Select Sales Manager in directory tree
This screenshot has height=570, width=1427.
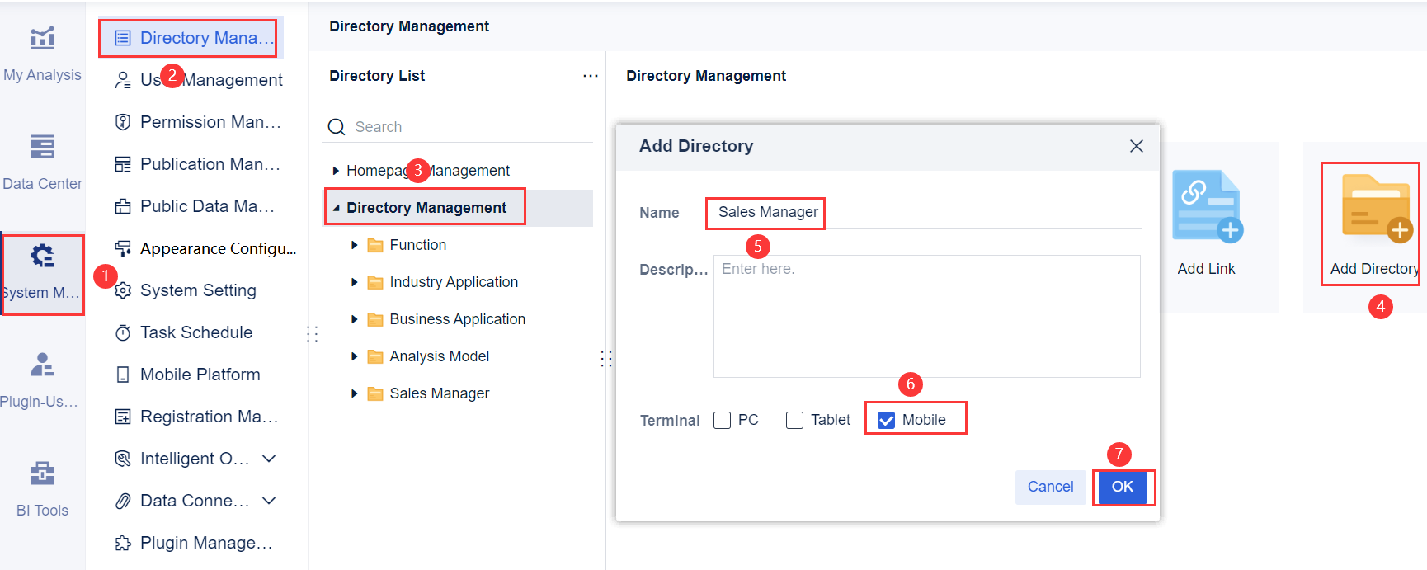[x=440, y=393]
